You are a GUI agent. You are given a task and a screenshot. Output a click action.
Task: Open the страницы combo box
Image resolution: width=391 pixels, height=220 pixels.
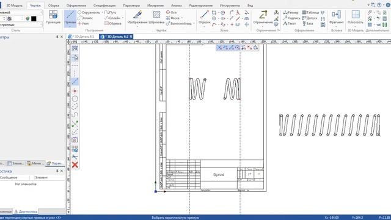tap(21, 24)
